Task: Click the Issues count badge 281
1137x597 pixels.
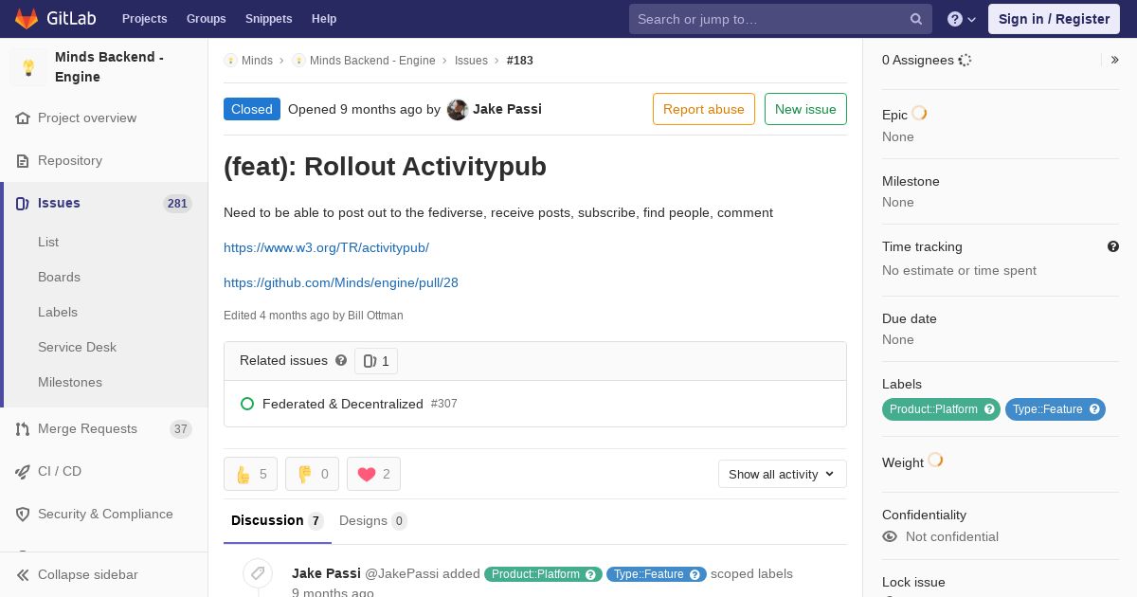Action: click(177, 204)
